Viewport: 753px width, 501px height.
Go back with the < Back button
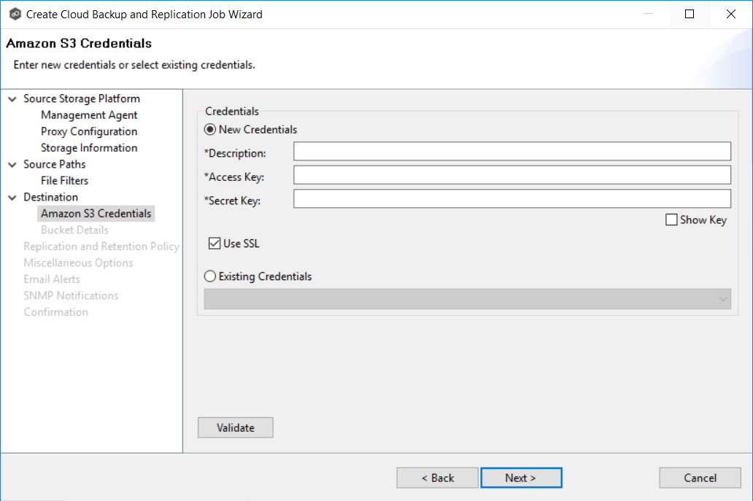[x=438, y=478]
